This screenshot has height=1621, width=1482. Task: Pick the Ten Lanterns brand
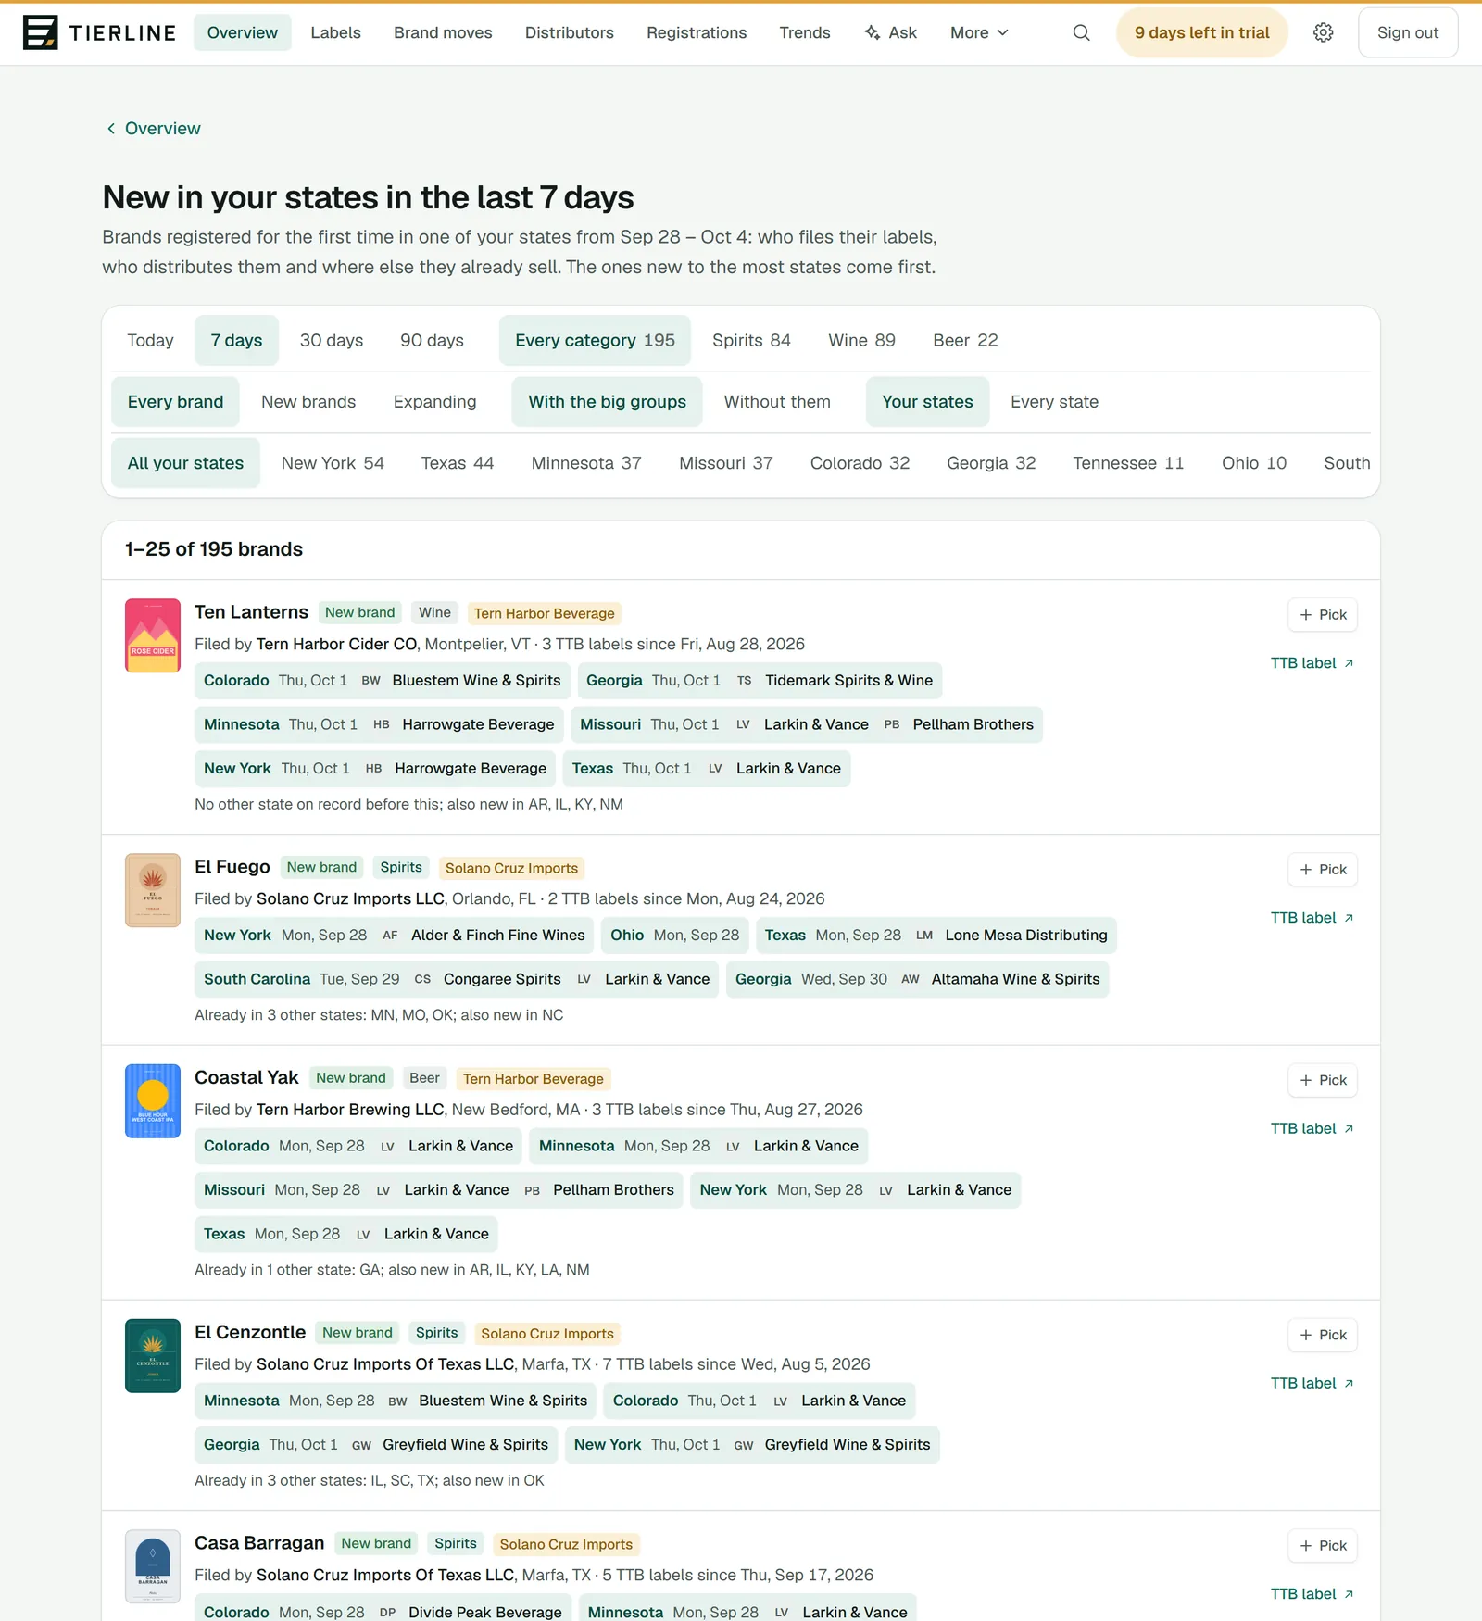click(1323, 615)
